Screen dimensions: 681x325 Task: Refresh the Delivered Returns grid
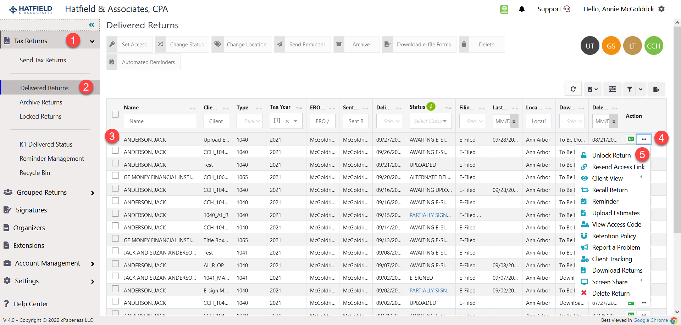tap(573, 89)
